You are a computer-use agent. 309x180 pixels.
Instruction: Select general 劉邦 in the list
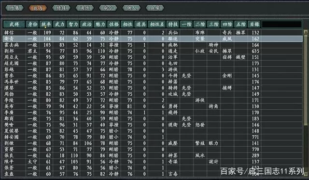[9, 51]
